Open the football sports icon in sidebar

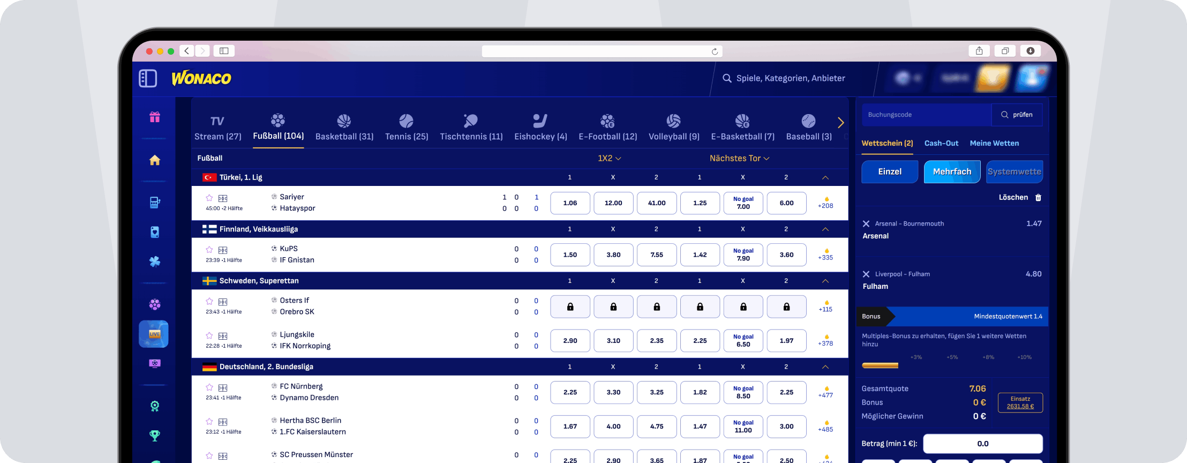click(x=155, y=304)
